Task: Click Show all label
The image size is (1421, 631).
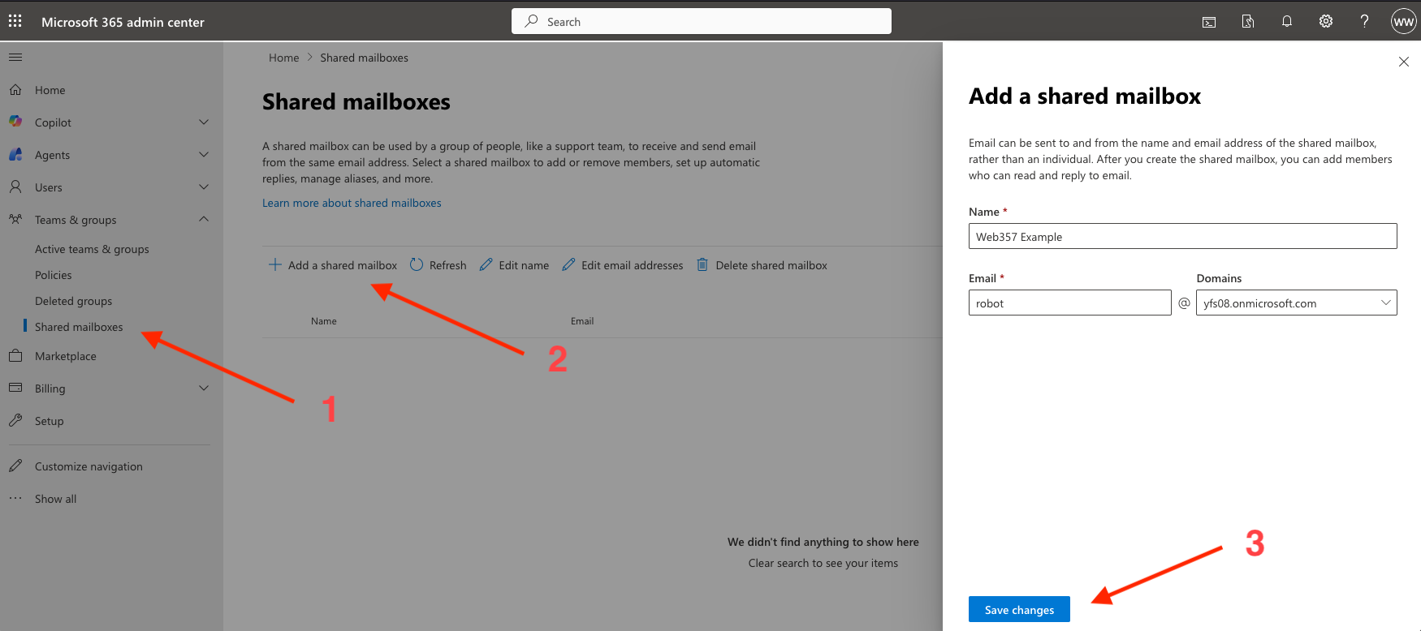Action: click(55, 499)
